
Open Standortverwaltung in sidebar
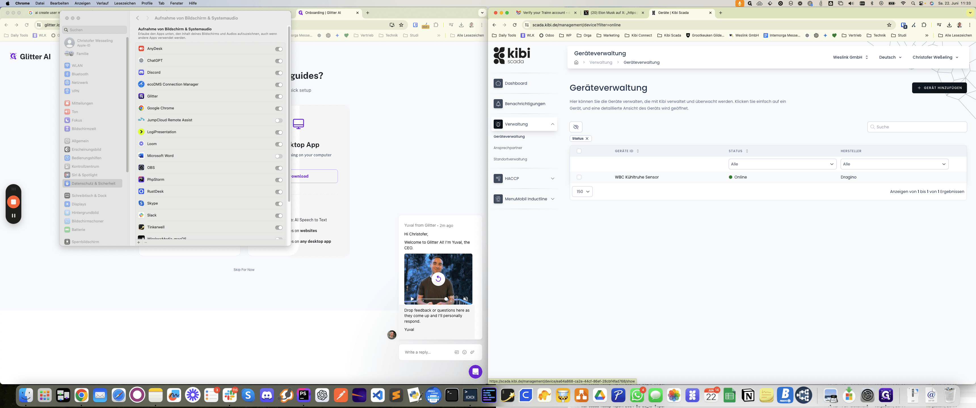(510, 159)
